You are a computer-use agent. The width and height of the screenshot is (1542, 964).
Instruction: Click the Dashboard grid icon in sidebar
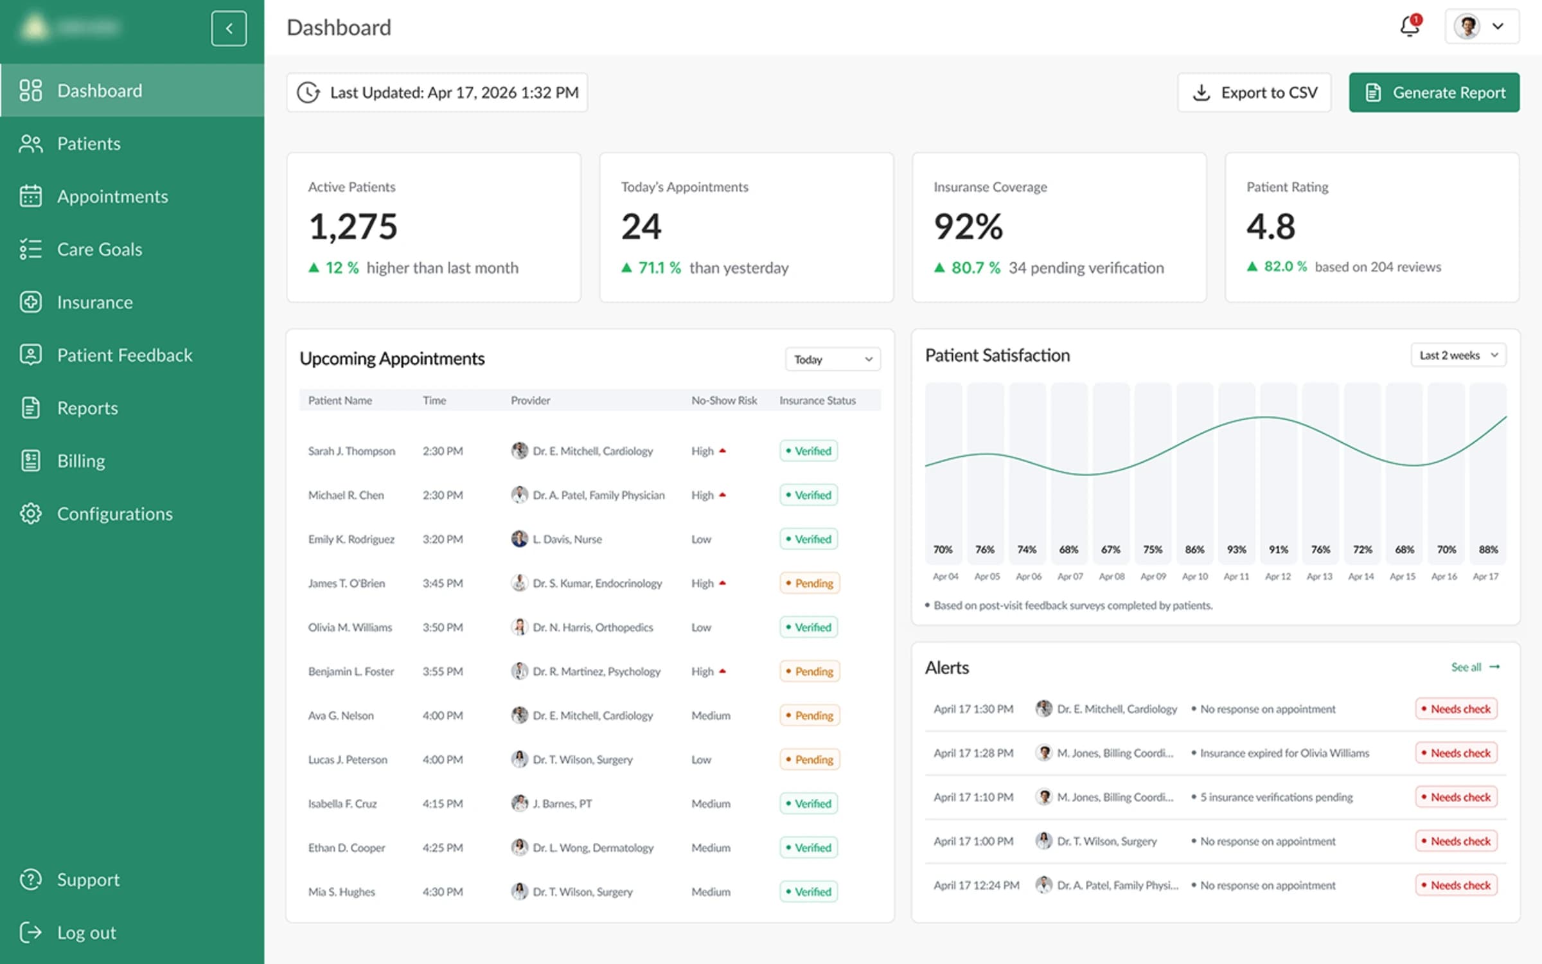click(30, 91)
